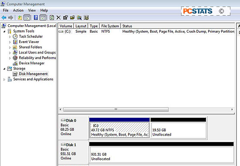Expand the Event Viewer node

[x=10, y=42]
